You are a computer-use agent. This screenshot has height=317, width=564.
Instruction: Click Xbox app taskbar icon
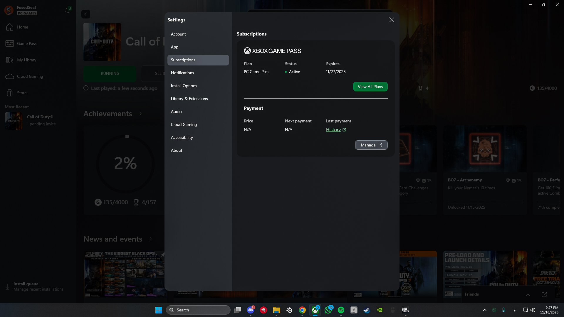click(x=315, y=310)
